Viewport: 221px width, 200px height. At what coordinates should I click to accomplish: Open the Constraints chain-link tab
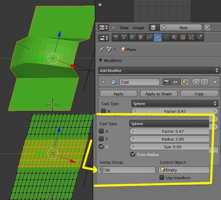click(149, 37)
